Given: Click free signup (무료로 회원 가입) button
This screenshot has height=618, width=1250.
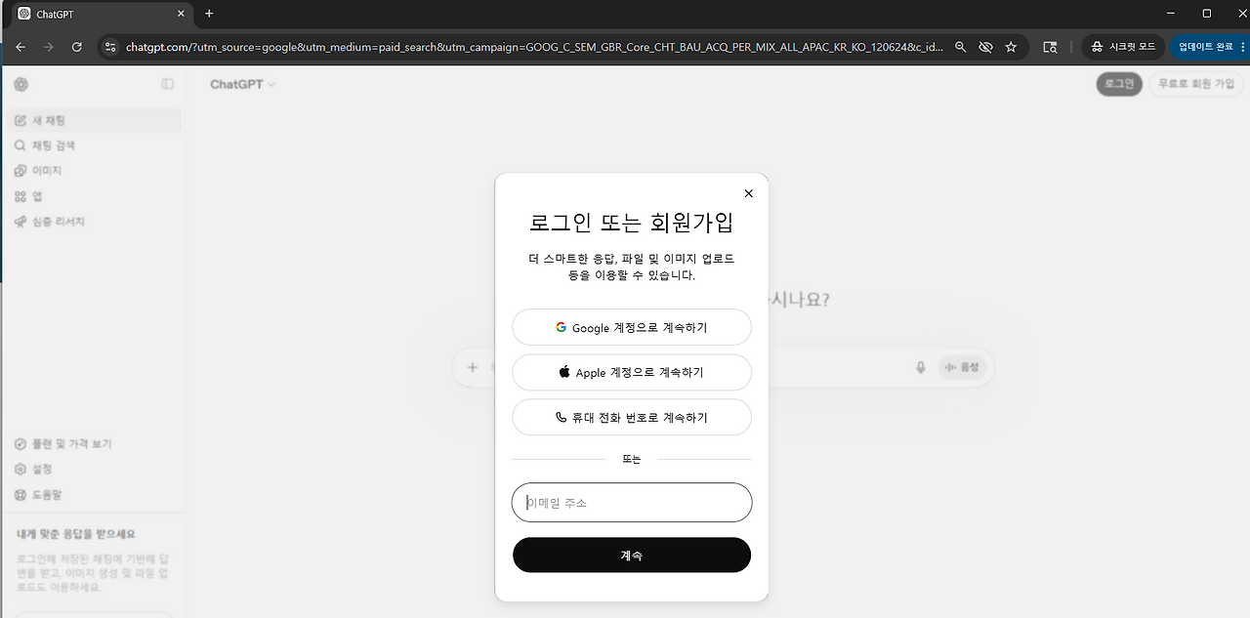Looking at the screenshot, I should pyautogui.click(x=1196, y=84).
